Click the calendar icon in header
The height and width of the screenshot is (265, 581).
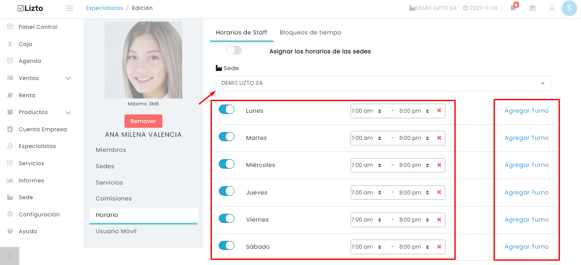click(533, 8)
